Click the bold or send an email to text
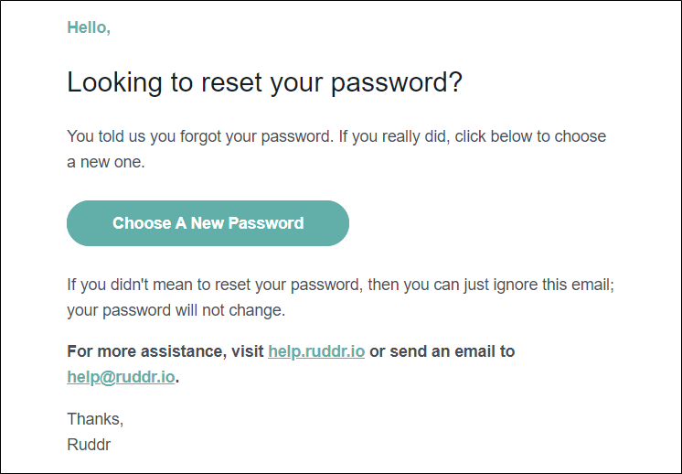The width and height of the screenshot is (682, 474). point(442,351)
